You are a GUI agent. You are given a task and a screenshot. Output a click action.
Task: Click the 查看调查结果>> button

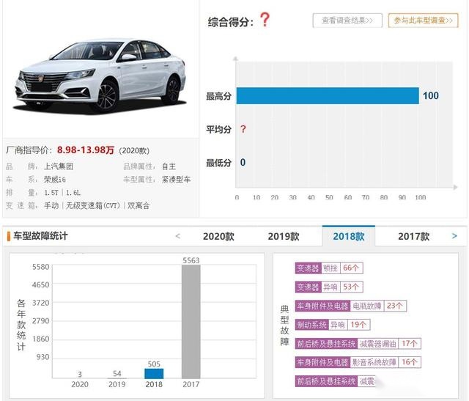point(347,21)
